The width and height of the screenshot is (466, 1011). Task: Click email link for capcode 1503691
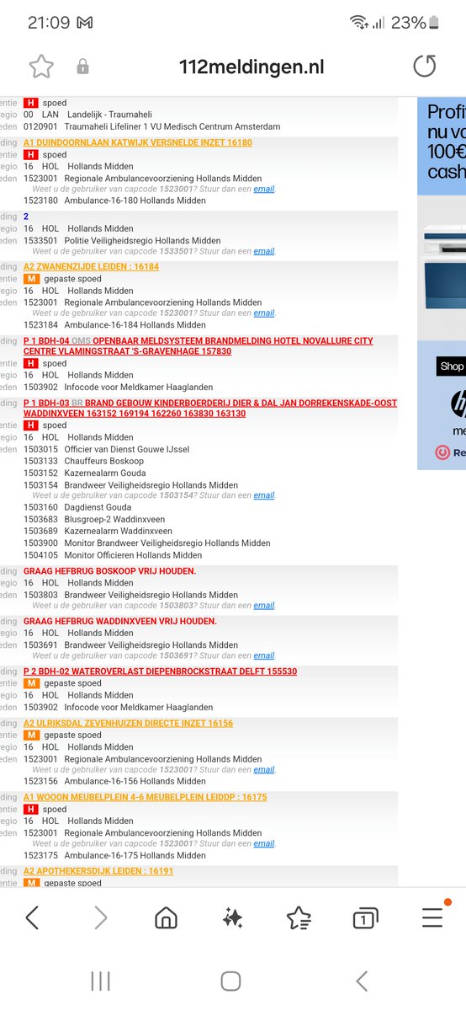click(264, 655)
